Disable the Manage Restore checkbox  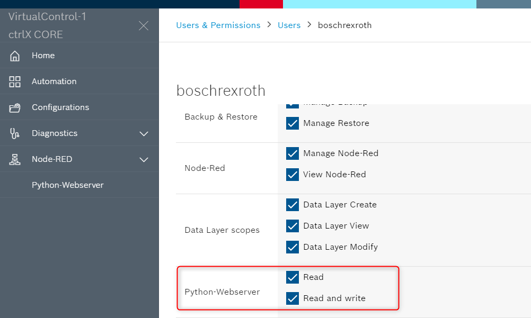click(x=293, y=123)
